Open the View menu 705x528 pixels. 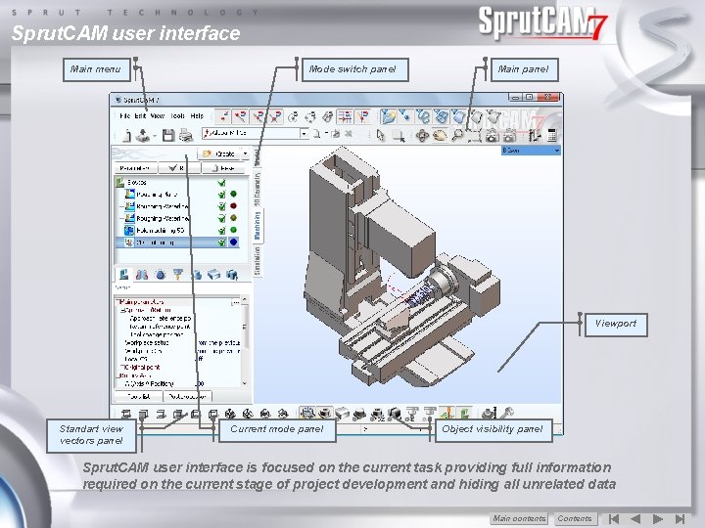pos(158,115)
